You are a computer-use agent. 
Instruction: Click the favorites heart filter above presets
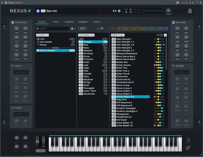(x=113, y=29)
